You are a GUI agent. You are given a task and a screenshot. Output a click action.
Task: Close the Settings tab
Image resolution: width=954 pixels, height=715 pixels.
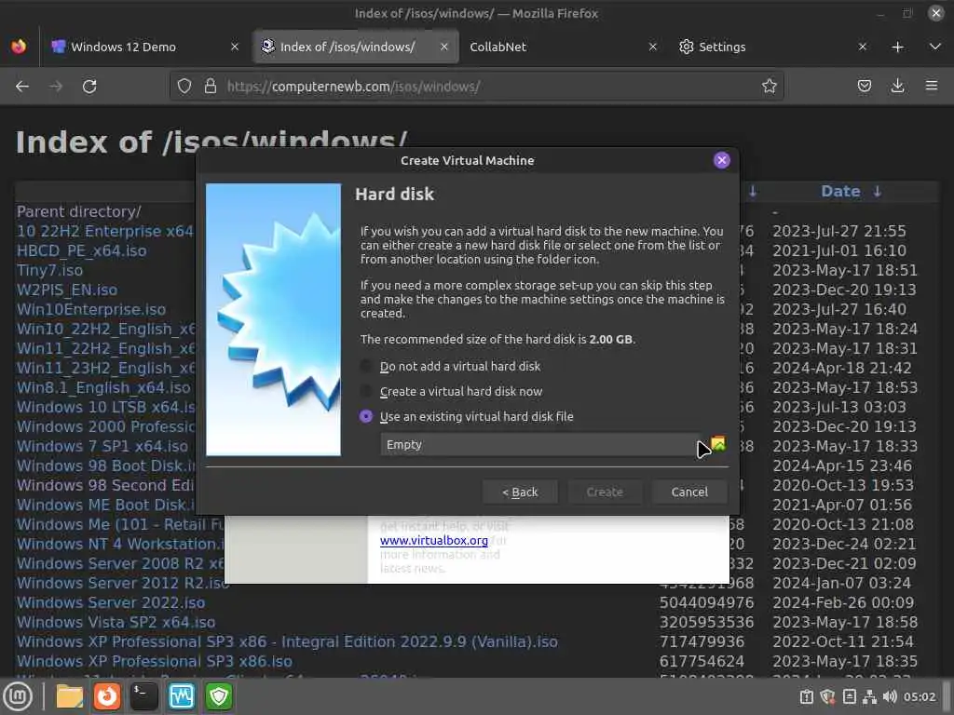(862, 47)
